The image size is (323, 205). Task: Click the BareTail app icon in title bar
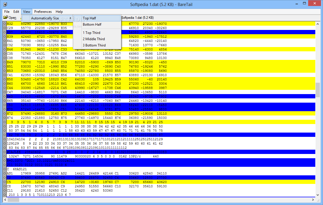coord(5,4)
